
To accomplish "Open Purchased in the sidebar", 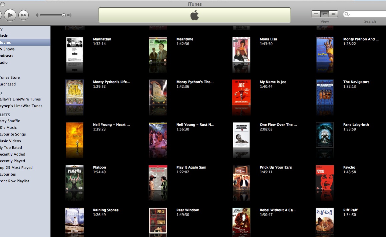I will 25,84.
